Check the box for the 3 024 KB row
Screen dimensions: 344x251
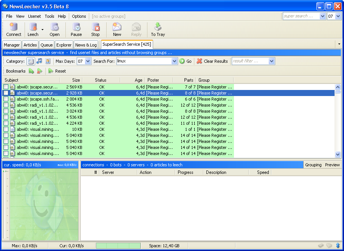click(x=6, y=111)
